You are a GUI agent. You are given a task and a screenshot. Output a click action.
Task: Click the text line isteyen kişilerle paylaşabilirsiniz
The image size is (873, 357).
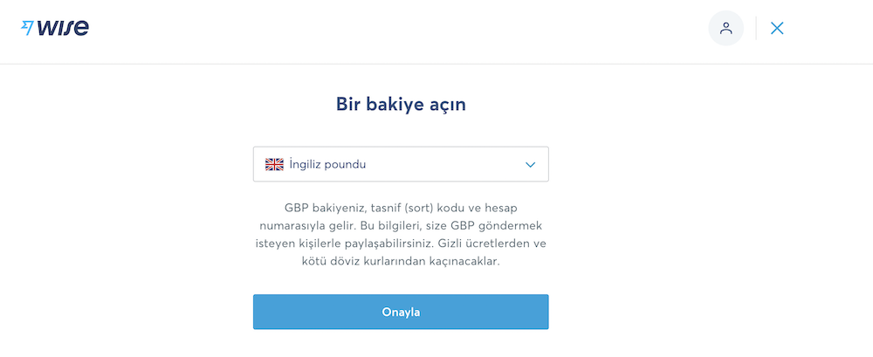coord(401,244)
